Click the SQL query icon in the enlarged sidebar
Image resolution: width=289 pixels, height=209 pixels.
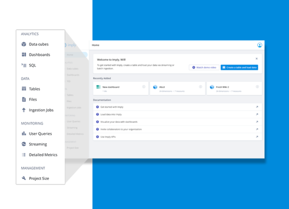click(x=24, y=65)
